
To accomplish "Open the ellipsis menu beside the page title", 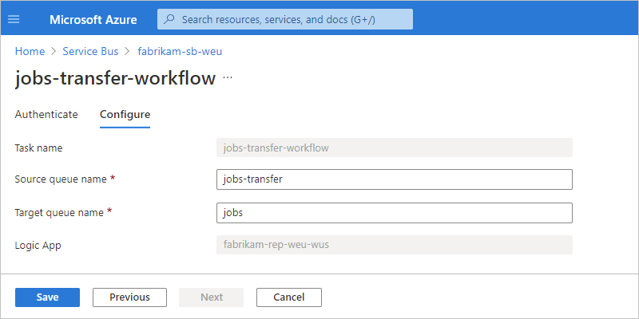I will (228, 78).
